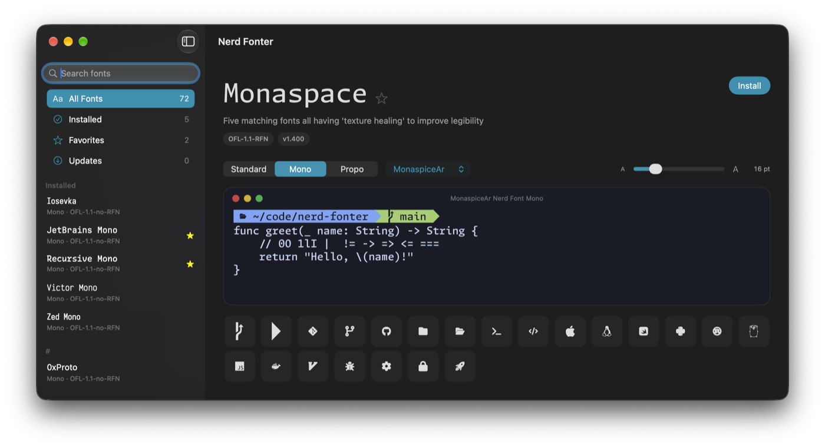Screen dimensions: 825x448
Task: Choose the Linux Tux penguin glyph
Action: pyautogui.click(x=607, y=331)
